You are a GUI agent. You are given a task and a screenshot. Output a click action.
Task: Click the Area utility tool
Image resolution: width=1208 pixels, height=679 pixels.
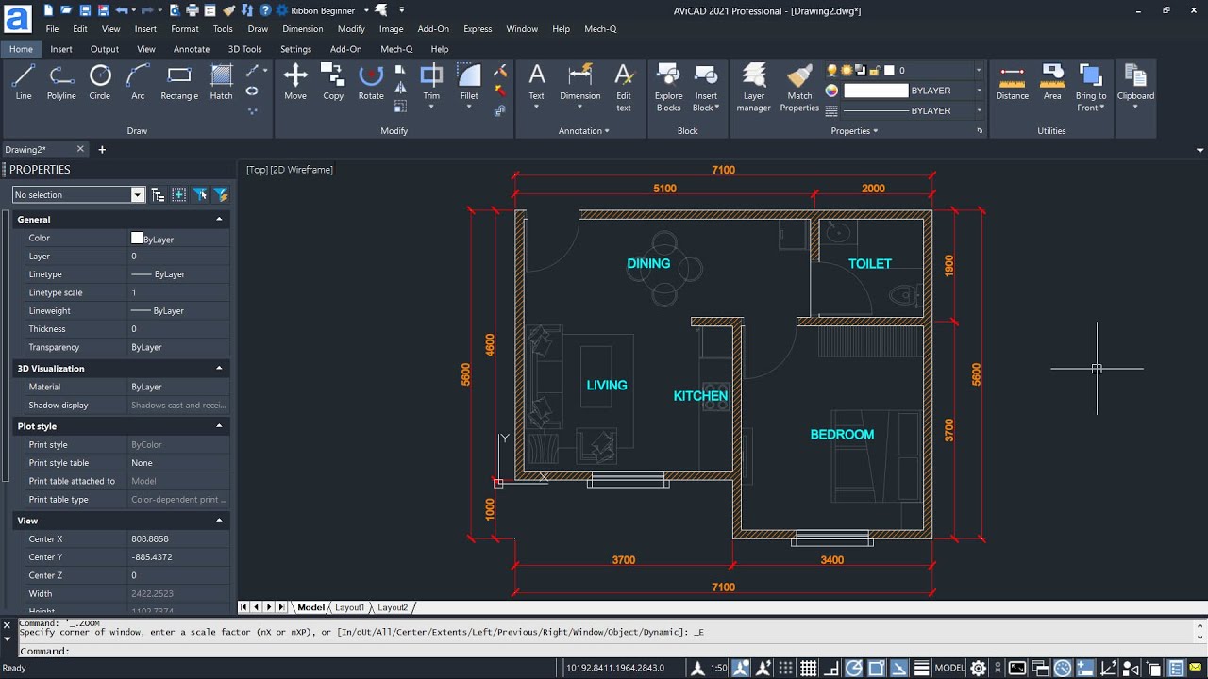click(1052, 82)
